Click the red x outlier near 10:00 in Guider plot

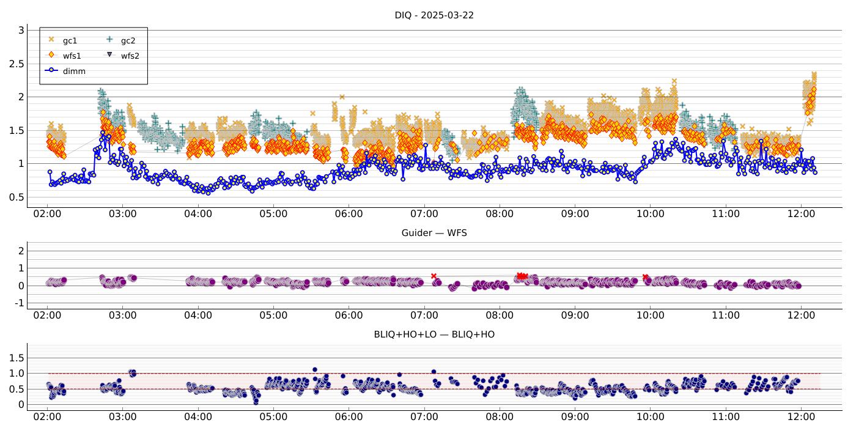pyautogui.click(x=645, y=277)
